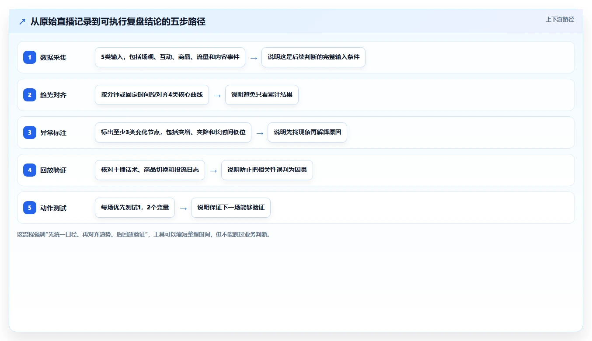The image size is (592, 341).
Task: Click the 数据采集 step label
Action: tap(53, 57)
